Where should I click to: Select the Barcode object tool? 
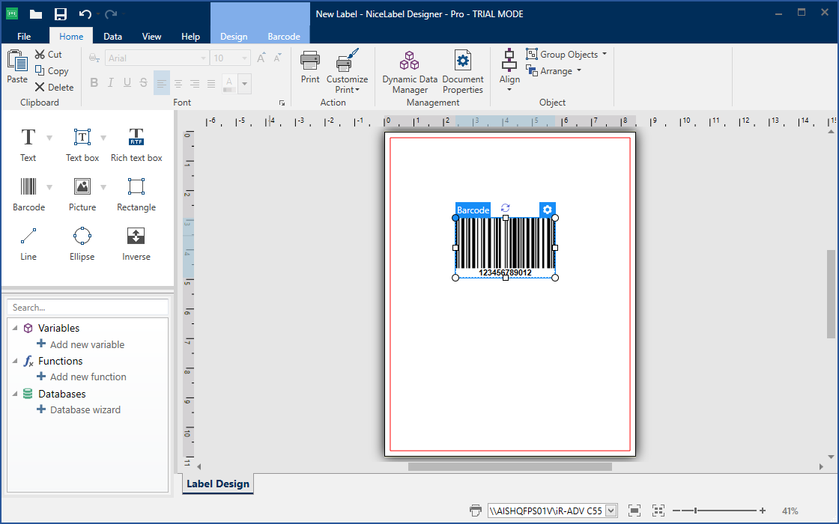pos(28,194)
